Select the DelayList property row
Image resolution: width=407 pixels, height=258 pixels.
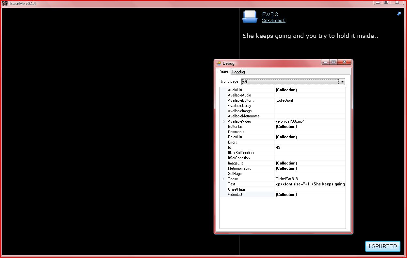pyautogui.click(x=283, y=137)
